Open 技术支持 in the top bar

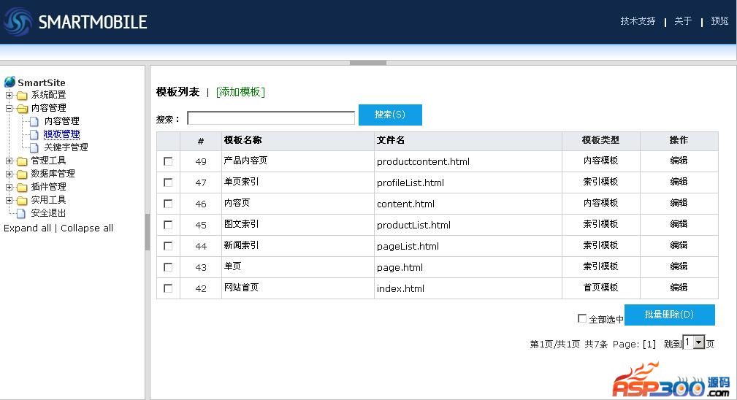[638, 21]
